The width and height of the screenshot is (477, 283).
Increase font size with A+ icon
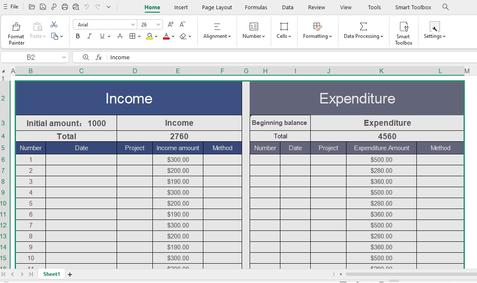click(x=170, y=24)
